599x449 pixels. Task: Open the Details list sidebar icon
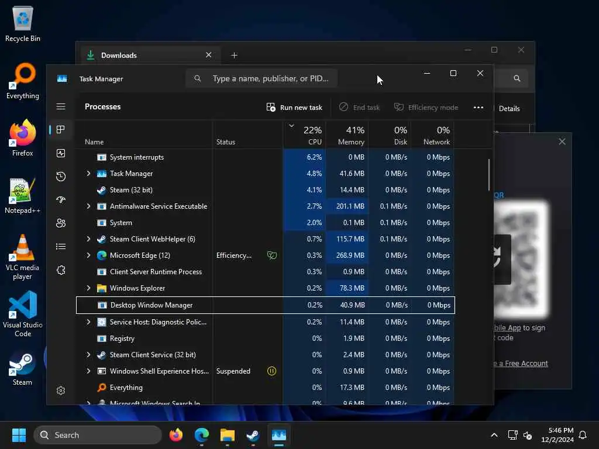(x=61, y=247)
